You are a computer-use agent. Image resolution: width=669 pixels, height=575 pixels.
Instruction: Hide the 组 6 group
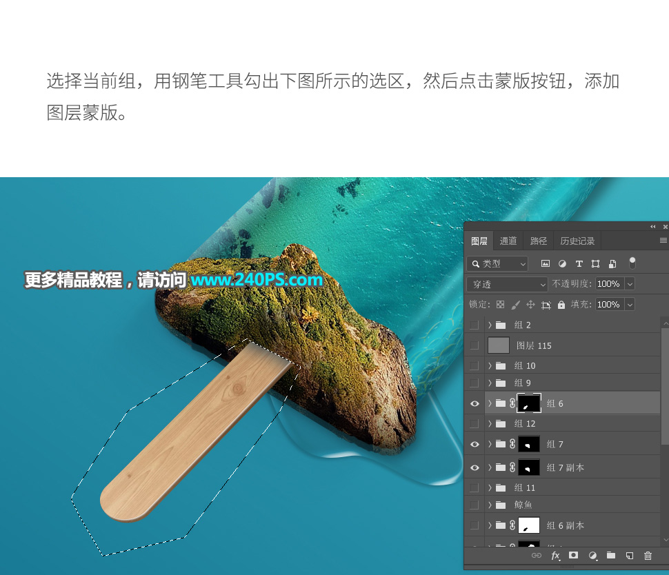point(475,403)
